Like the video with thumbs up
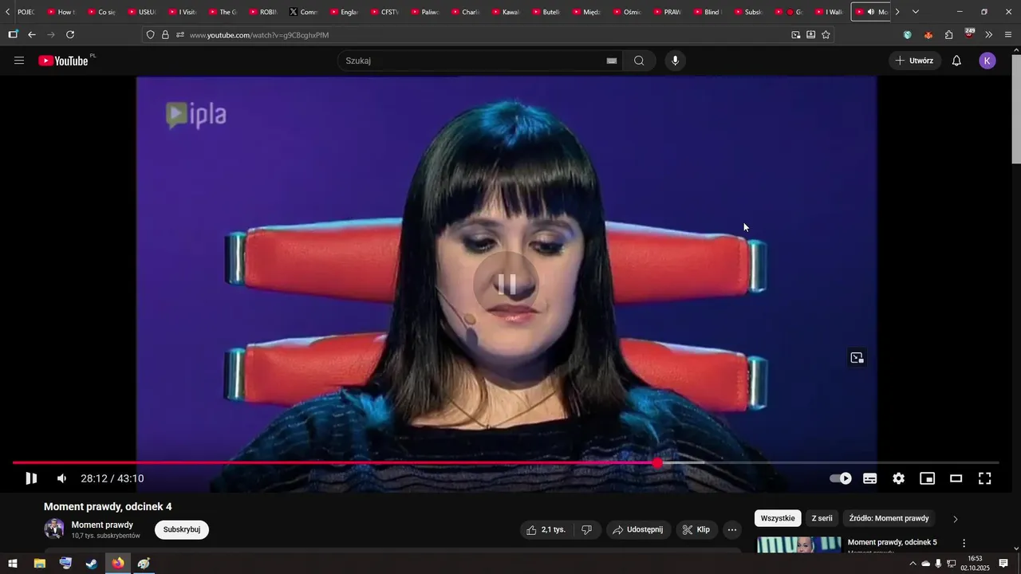Screen dimensions: 1021x574 point(546,529)
